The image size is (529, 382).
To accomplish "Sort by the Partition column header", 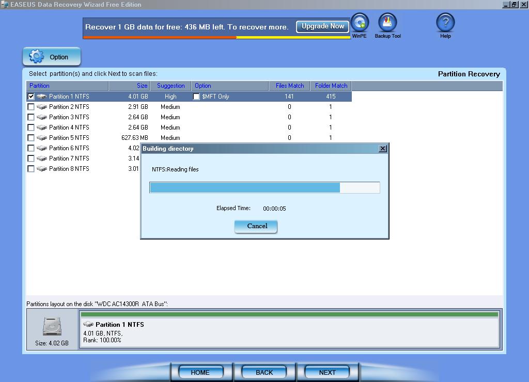I will (67, 86).
